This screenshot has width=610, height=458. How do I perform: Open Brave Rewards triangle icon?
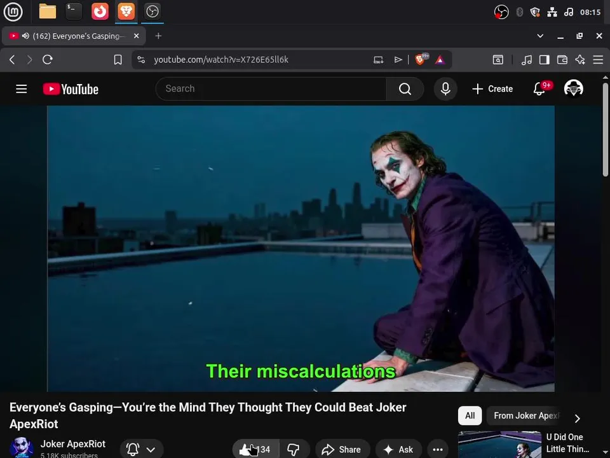click(x=440, y=60)
